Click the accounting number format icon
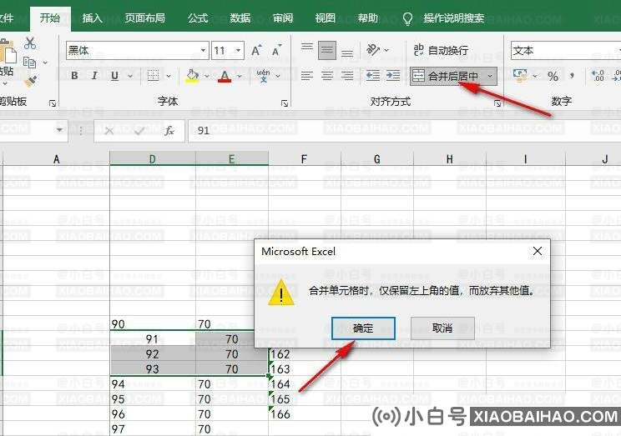This screenshot has height=436, width=621. pos(520,75)
